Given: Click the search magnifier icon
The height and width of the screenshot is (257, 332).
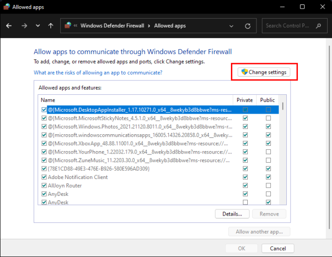Looking at the screenshot, I should (x=318, y=26).
